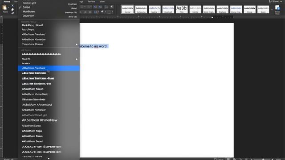Toggle show paragraph marks (pilcrow) icon
Screen dimensions: 285x160
click(x=111, y=7)
